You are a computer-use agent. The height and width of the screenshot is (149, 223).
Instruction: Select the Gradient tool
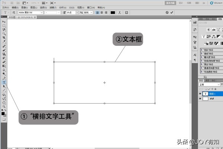[x=4, y=66]
